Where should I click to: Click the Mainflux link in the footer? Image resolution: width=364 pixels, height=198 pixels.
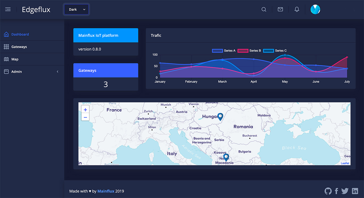pos(106,191)
